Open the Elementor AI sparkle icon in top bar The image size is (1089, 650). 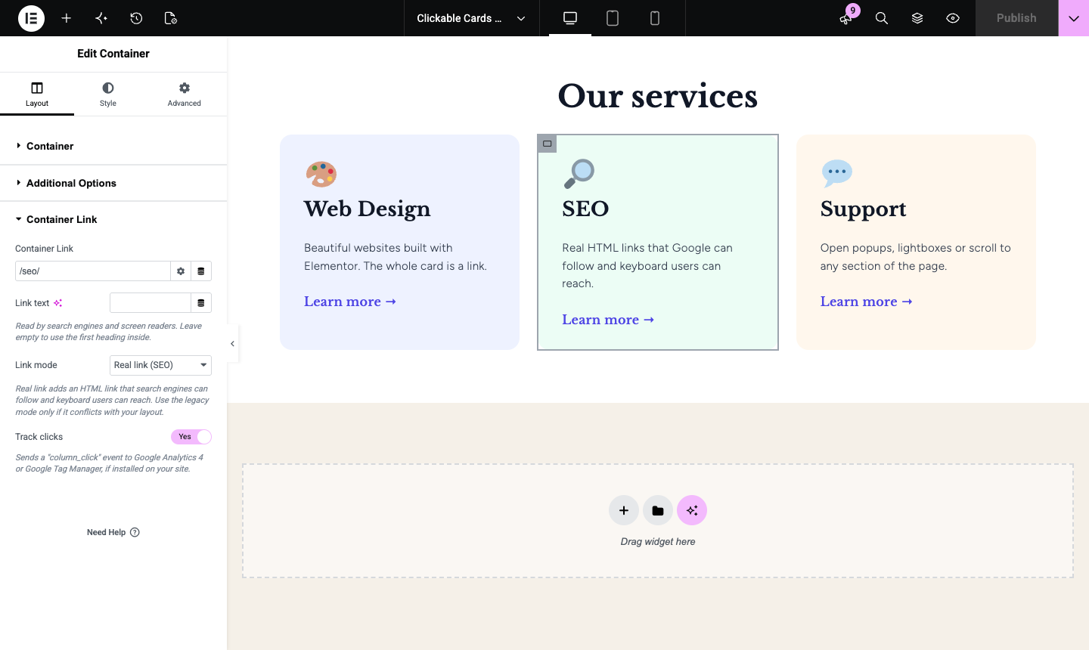click(101, 18)
